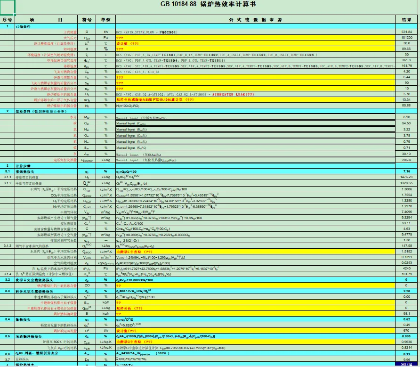Click the empty selected cell with green border
Image resolution: width=420 pixels, height=367 pixels.
8,7
